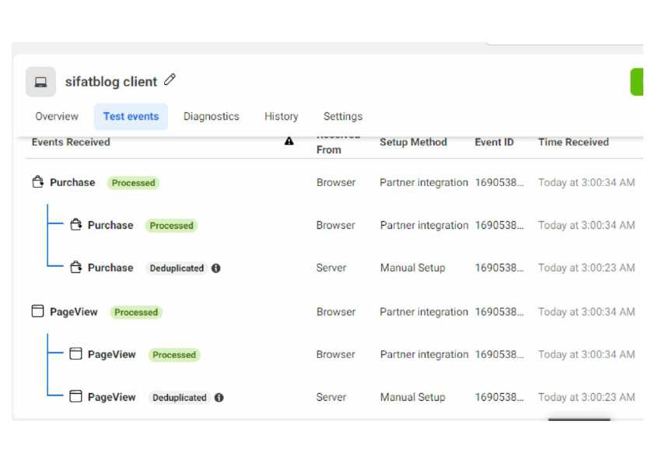Image resolution: width=655 pixels, height=463 pixels.
Task: Click the dark scroll element at bottom right
Action: (579, 419)
